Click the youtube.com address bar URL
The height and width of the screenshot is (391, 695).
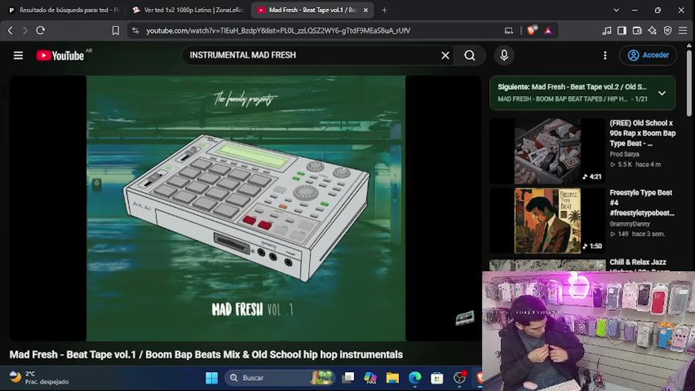coord(278,31)
